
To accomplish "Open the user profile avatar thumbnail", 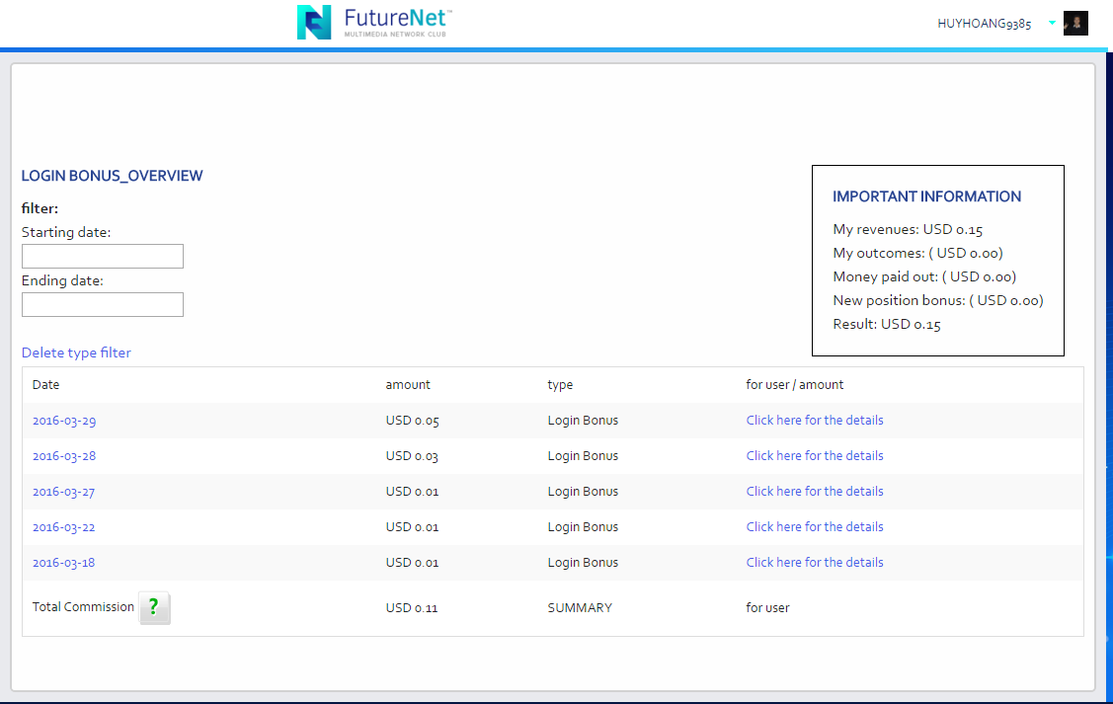I will [1075, 24].
